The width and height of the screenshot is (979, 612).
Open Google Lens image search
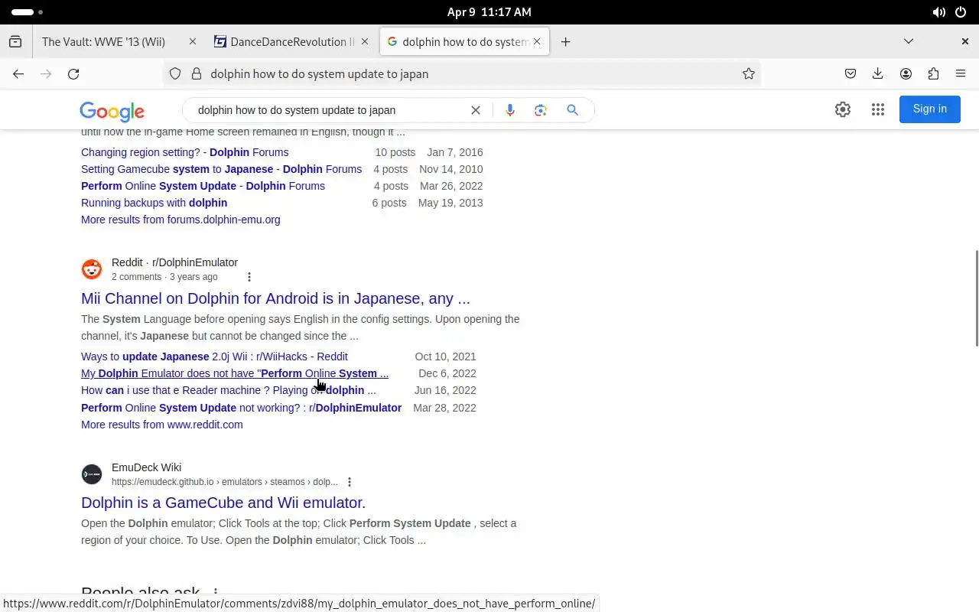point(541,110)
